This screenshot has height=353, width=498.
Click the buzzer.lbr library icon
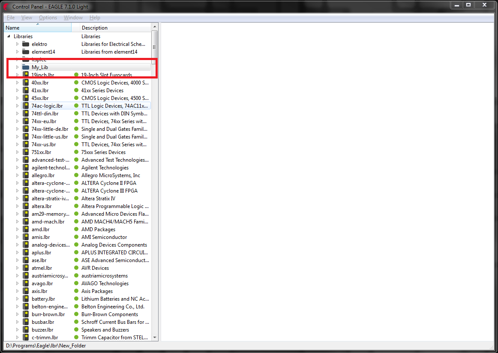coord(26,329)
